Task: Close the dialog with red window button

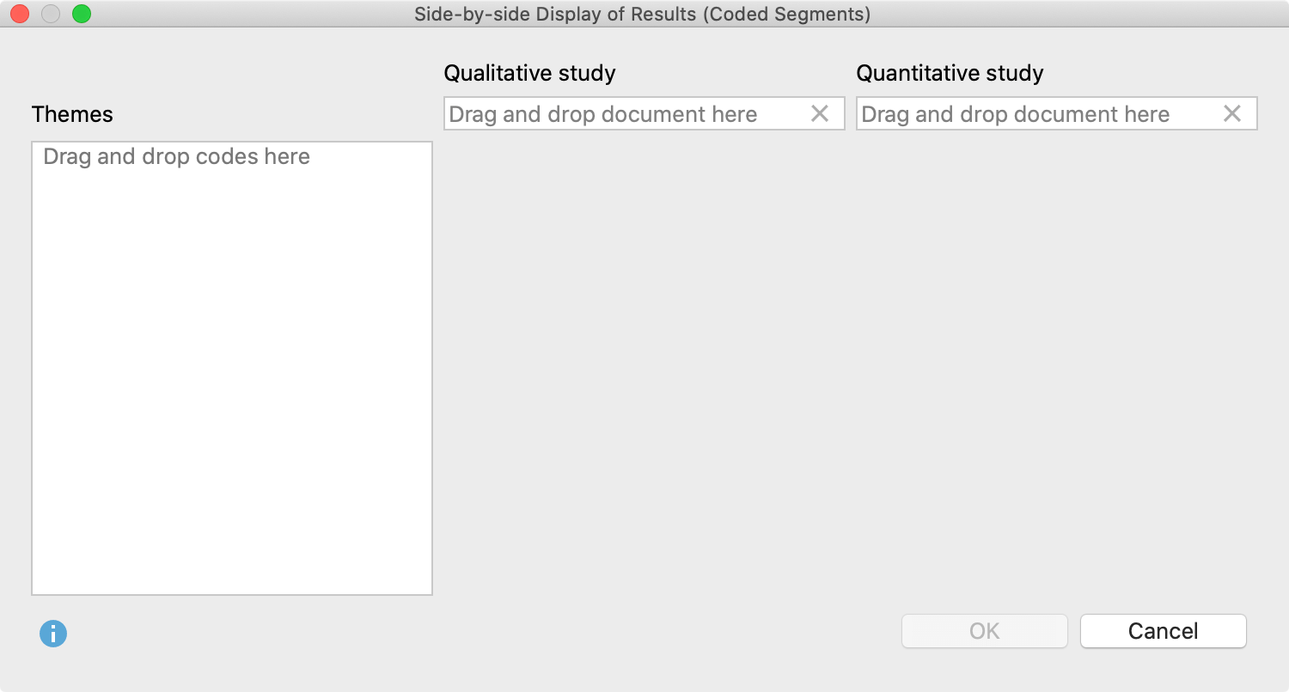Action: (x=20, y=14)
